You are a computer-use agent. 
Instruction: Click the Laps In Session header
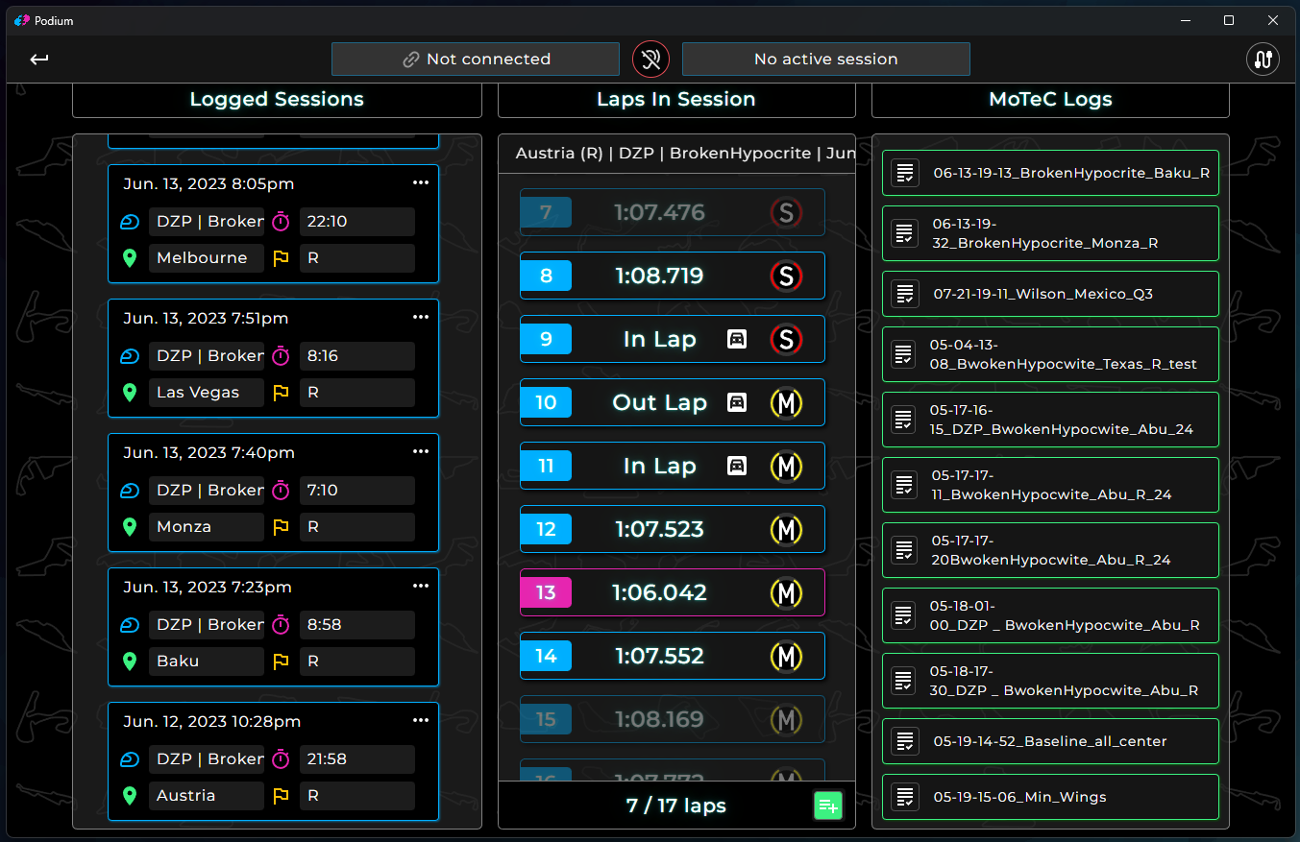click(676, 99)
